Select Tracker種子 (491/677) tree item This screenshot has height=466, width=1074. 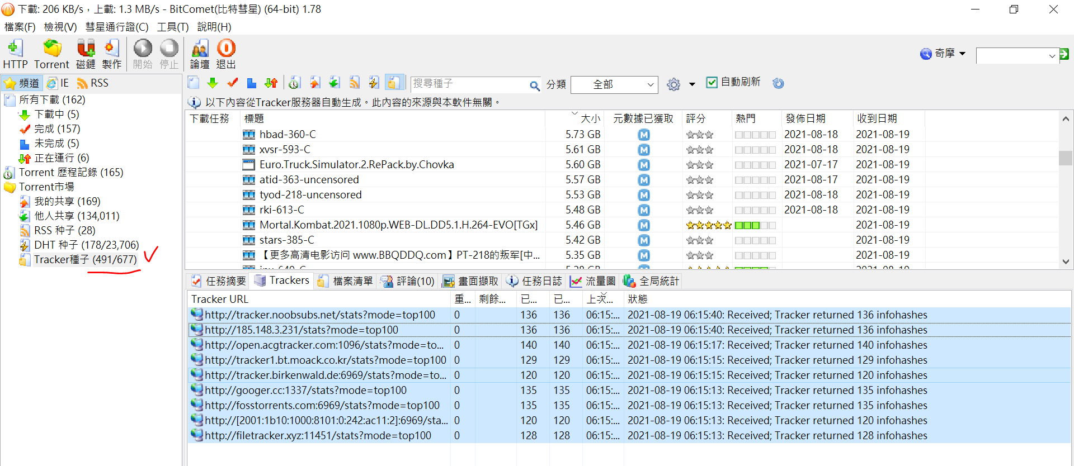coord(85,260)
